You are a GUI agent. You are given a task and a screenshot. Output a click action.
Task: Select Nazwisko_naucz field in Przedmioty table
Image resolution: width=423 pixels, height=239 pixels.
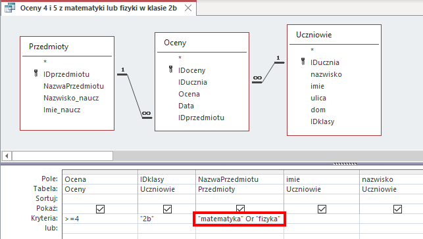click(x=71, y=98)
